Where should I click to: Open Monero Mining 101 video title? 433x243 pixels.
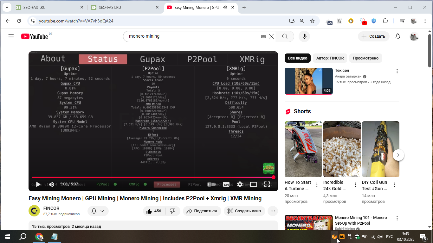361,220
